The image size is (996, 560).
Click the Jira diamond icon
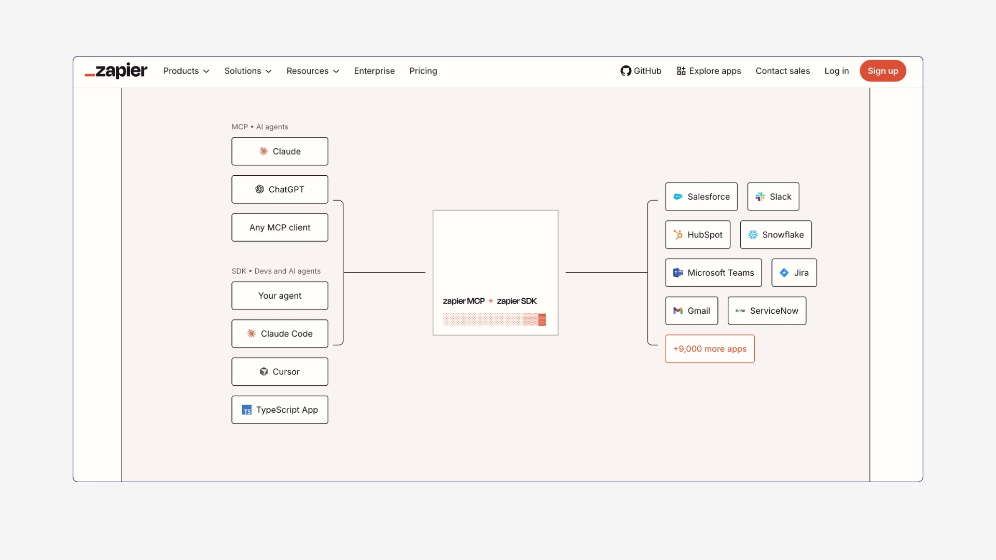pyautogui.click(x=784, y=273)
